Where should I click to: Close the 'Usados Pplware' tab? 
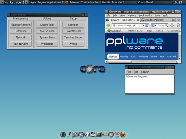pos(173,20)
